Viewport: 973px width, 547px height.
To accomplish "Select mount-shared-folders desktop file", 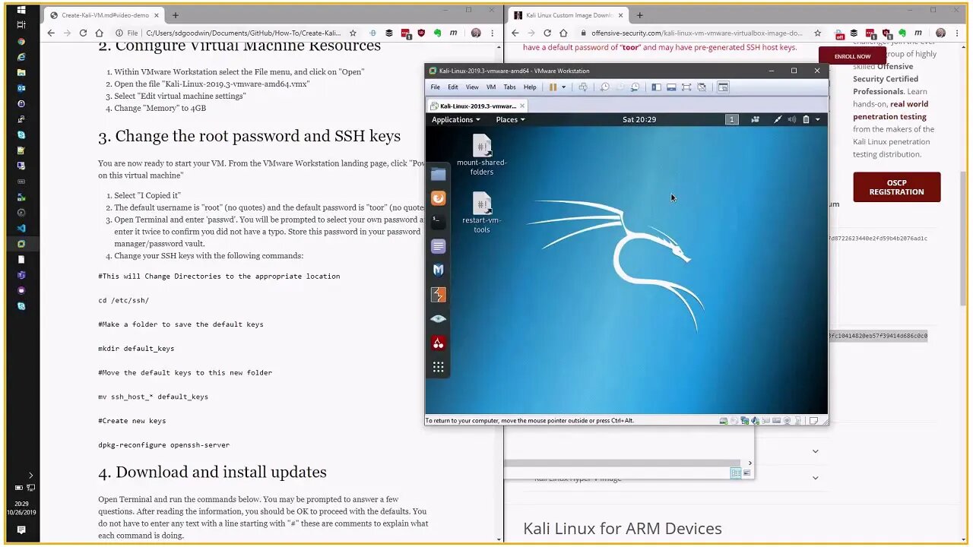I will 481,155.
